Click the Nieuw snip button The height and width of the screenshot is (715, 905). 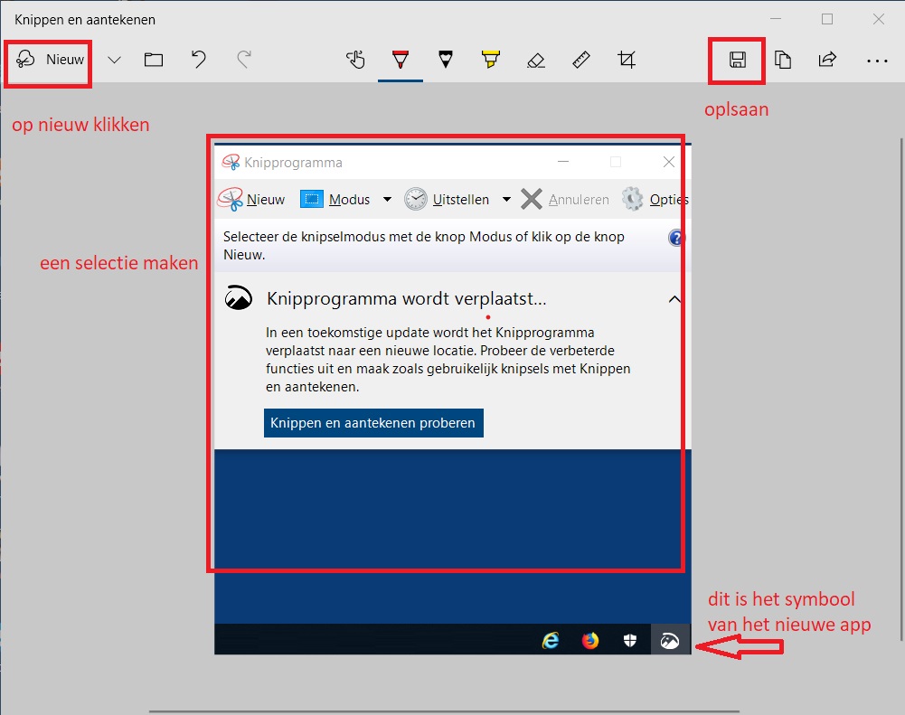tap(50, 61)
